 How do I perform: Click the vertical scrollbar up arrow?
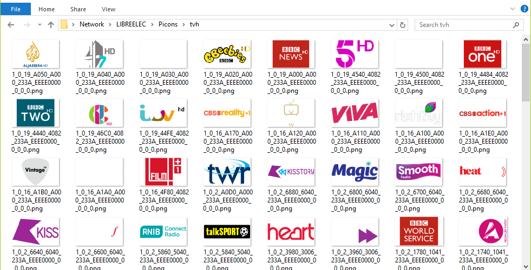527,38
